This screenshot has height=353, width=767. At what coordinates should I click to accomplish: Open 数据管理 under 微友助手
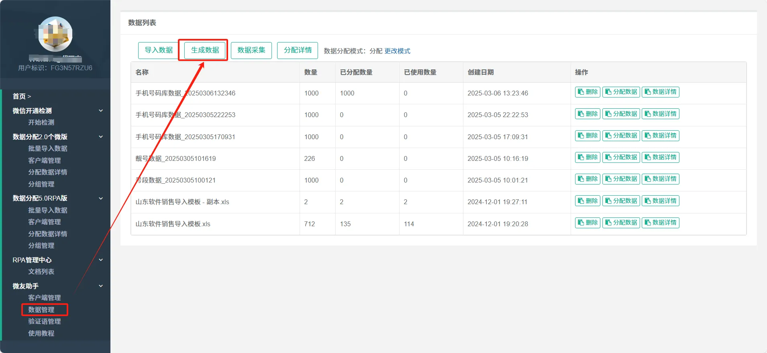[x=41, y=310]
